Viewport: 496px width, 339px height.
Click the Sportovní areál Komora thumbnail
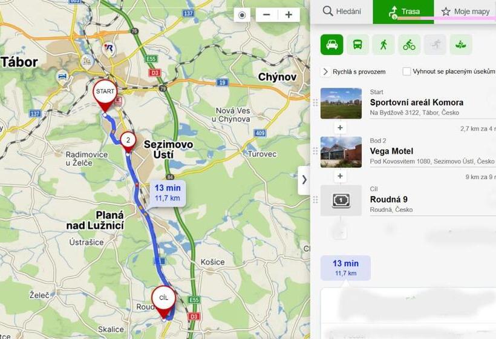coord(341,104)
